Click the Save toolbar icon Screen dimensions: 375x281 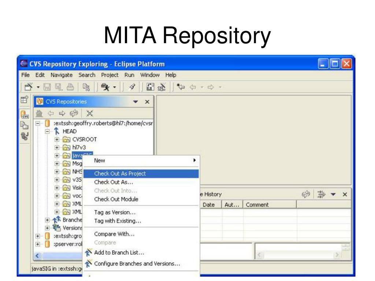[x=47, y=87]
